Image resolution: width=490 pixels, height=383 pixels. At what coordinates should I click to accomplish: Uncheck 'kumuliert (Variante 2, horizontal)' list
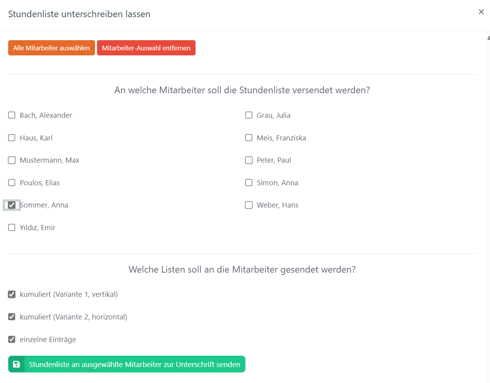click(12, 317)
